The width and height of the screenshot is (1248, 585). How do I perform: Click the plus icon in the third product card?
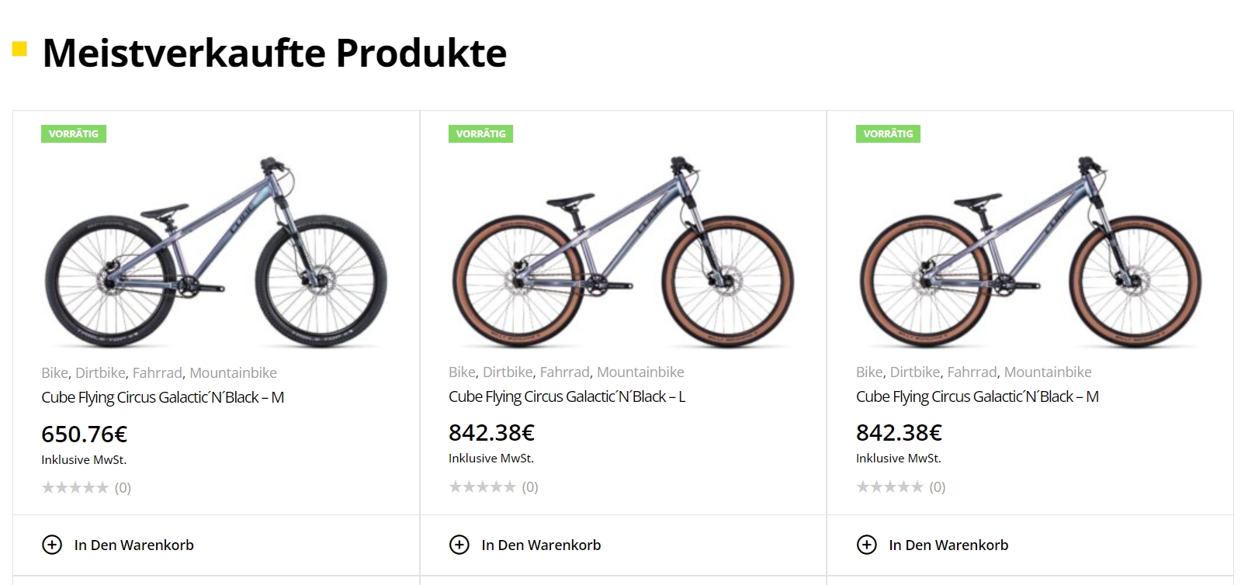pos(867,545)
